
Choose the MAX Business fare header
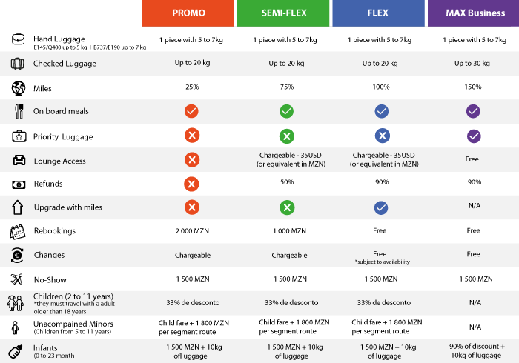point(475,13)
